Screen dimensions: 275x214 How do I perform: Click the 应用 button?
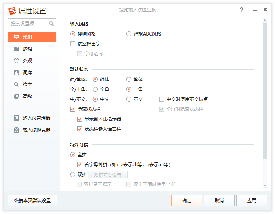coord(251,200)
